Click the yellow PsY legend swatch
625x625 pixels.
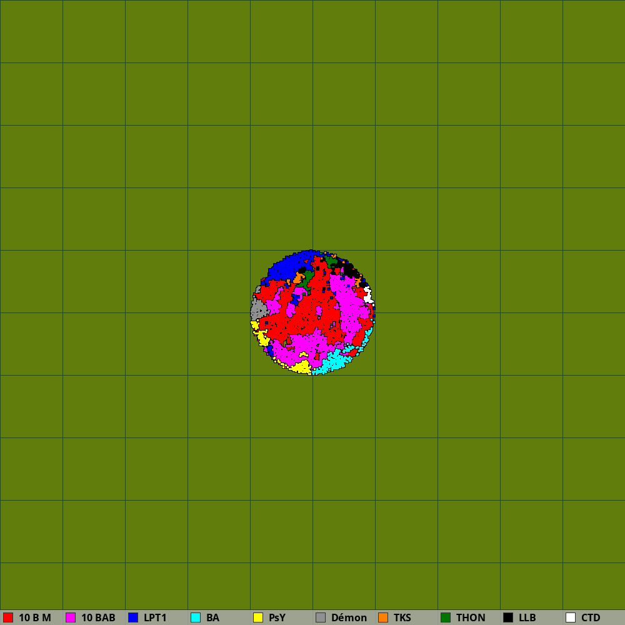click(258, 617)
